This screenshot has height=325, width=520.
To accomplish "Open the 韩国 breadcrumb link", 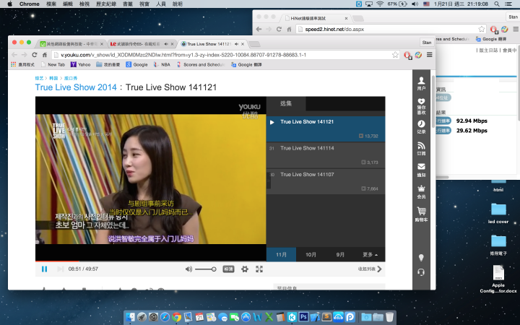I will click(53, 78).
